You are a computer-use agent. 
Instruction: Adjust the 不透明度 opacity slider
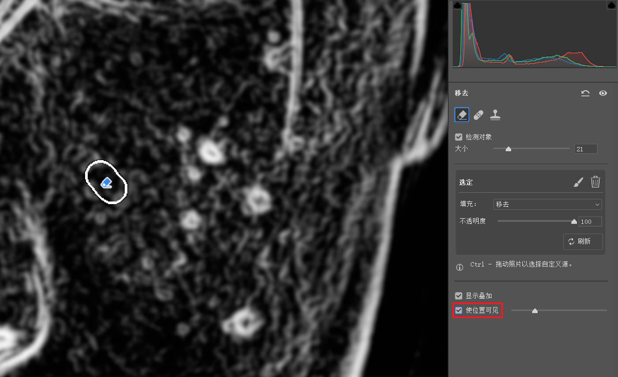(x=574, y=221)
